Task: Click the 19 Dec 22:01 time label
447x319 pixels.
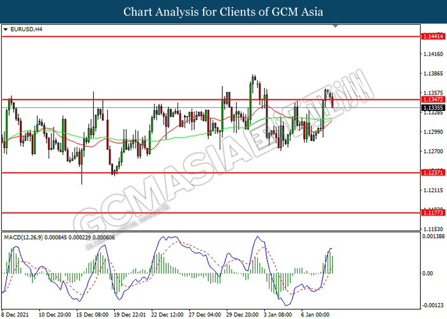Action: (x=130, y=315)
